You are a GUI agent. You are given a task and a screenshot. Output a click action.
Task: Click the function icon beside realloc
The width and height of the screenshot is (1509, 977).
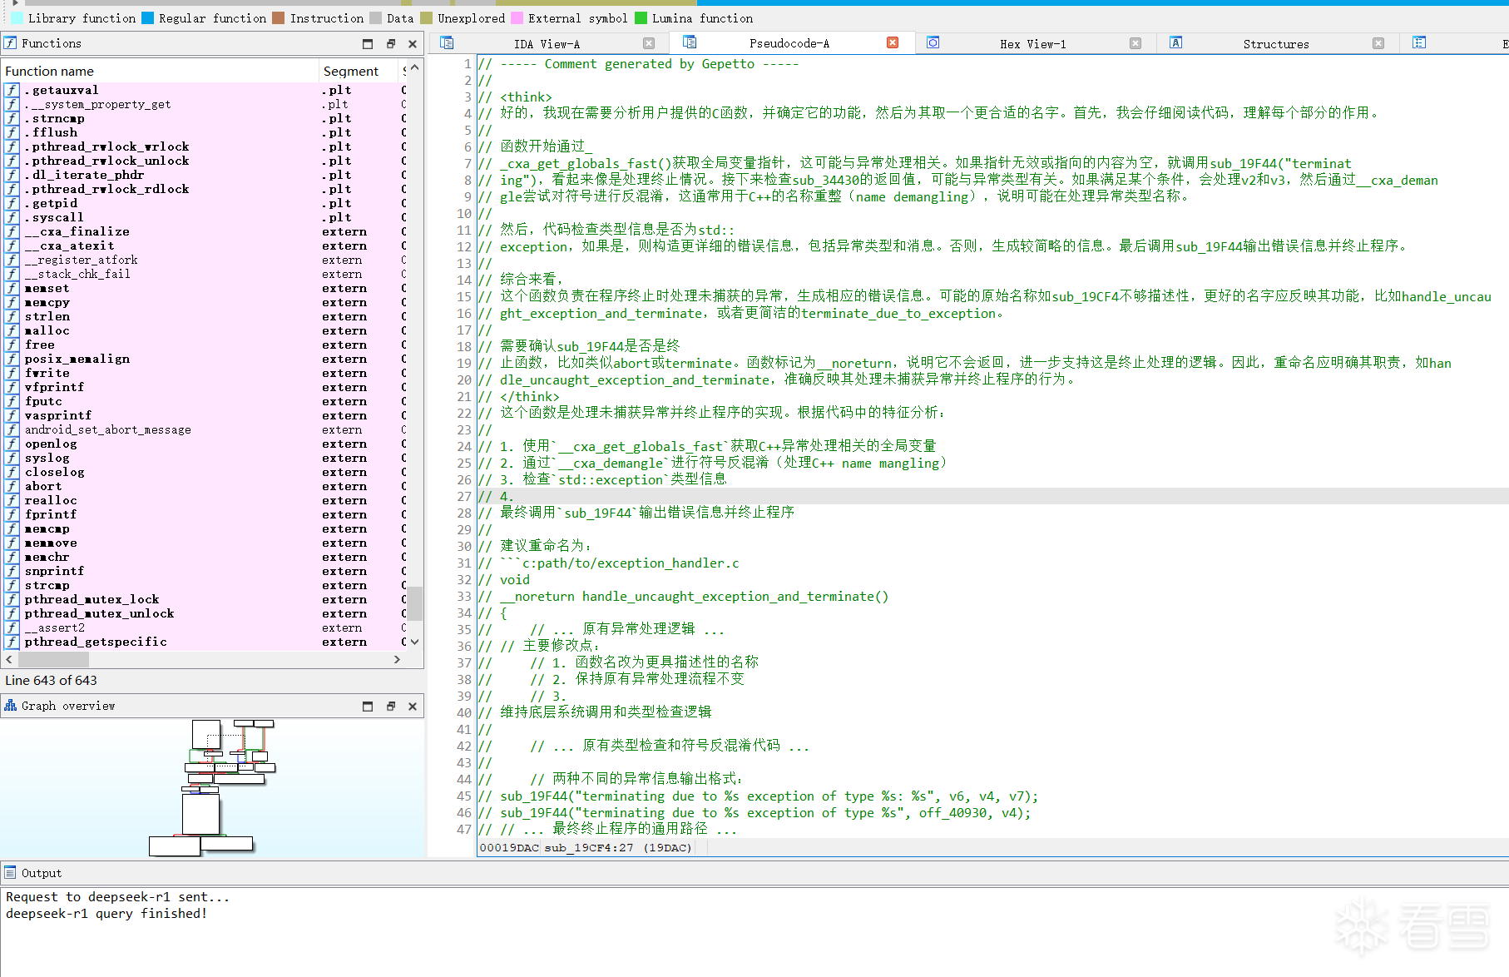tap(12, 500)
